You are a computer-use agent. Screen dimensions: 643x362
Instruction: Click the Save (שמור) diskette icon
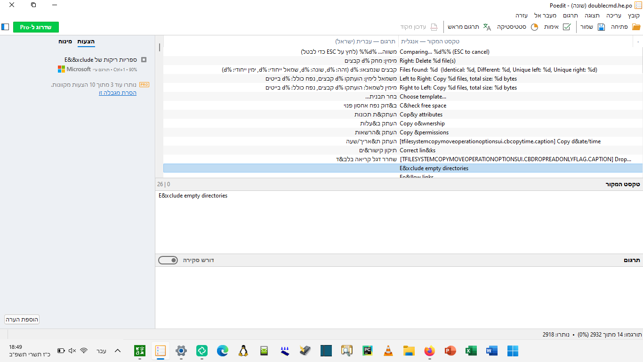601,27
